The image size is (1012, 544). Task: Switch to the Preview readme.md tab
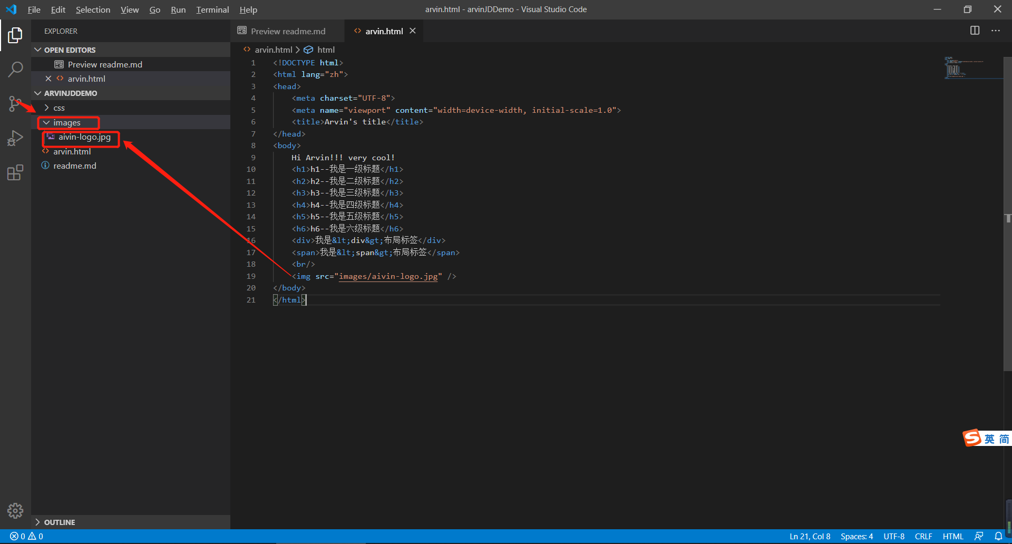(287, 31)
